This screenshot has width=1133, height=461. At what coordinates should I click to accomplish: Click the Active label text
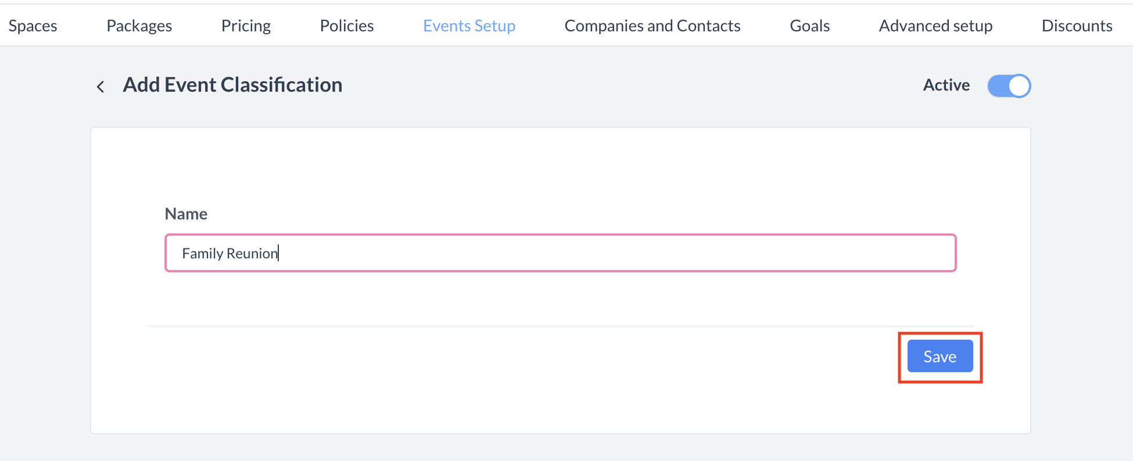pyautogui.click(x=946, y=85)
